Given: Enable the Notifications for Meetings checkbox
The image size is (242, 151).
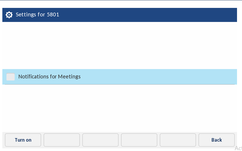Looking at the screenshot, I should pos(11,77).
